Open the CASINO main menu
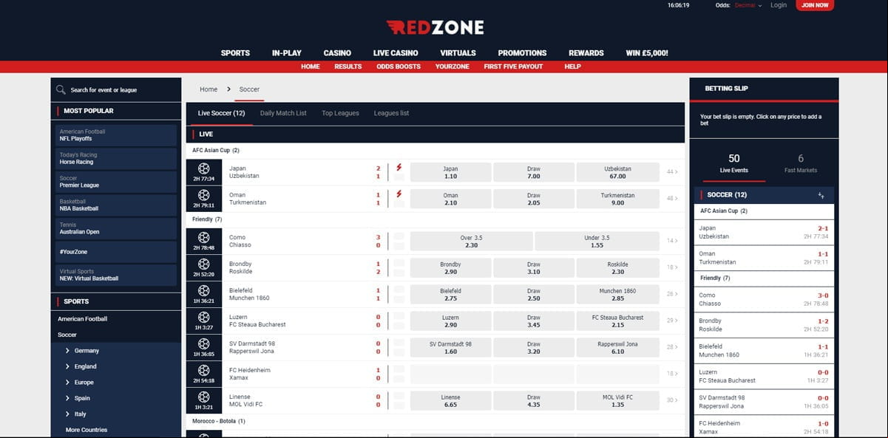Viewport: 888px width, 438px height. (x=337, y=53)
